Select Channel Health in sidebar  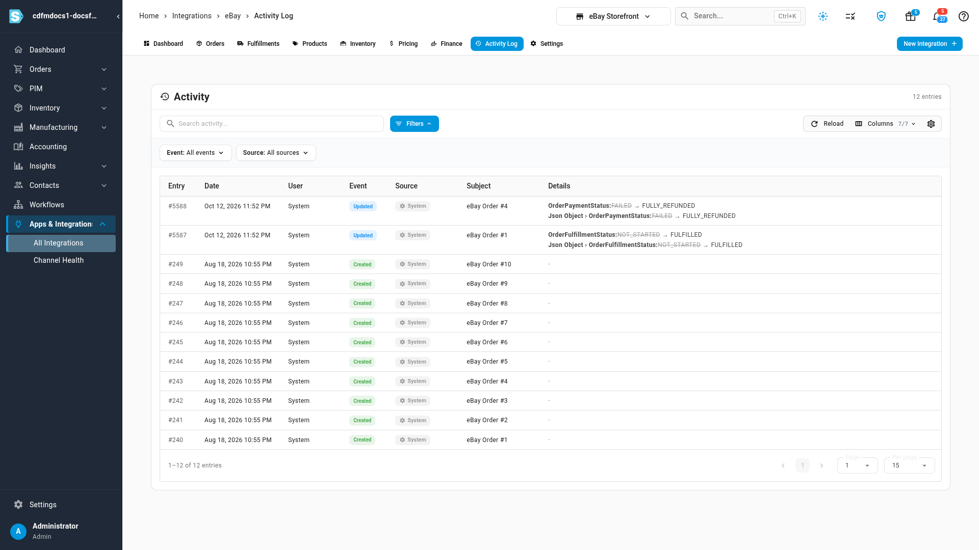[x=61, y=260]
